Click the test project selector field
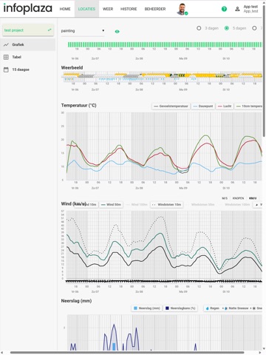Image resolution: width=266 pixels, height=355 pixels. click(x=28, y=30)
